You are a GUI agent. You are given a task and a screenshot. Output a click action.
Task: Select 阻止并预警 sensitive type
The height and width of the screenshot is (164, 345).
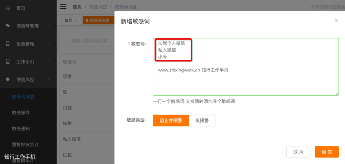171,121
